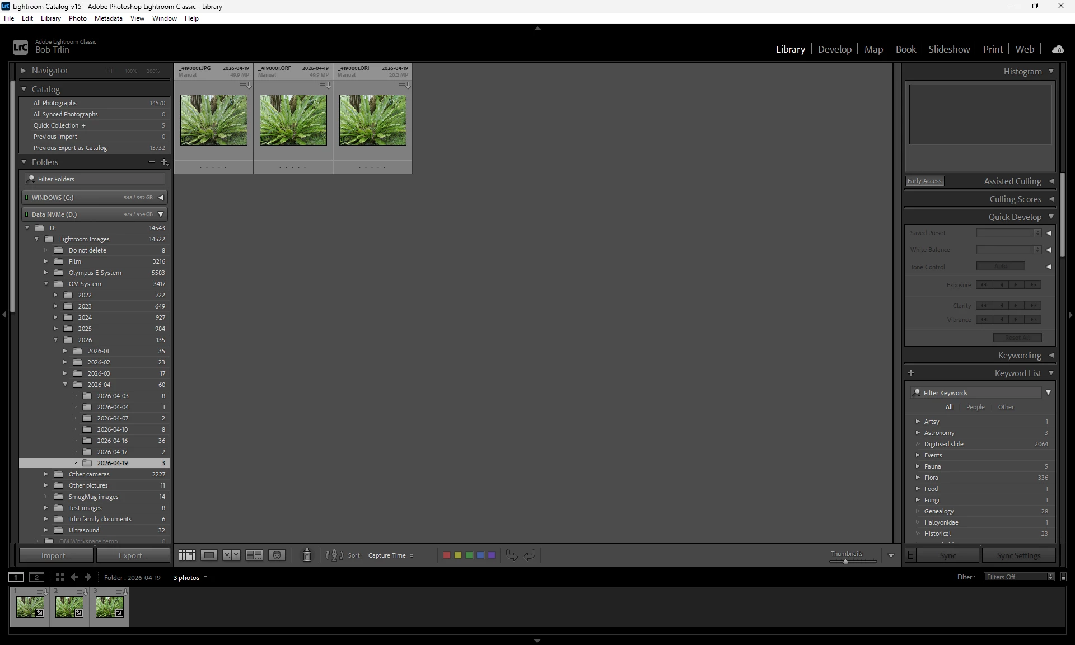The image size is (1075, 645).
Task: Apply the red color label
Action: 447,555
